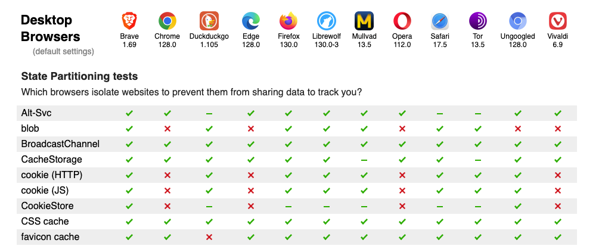Click the Desktop Browsers title
Screen dimensions: 602x246
tap(51, 28)
